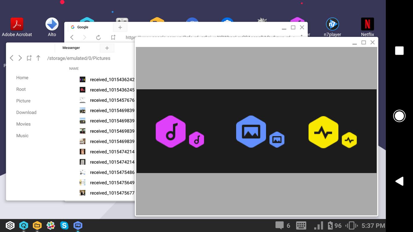
Task: Select the first received_1015436242 image file
Action: pyautogui.click(x=106, y=79)
